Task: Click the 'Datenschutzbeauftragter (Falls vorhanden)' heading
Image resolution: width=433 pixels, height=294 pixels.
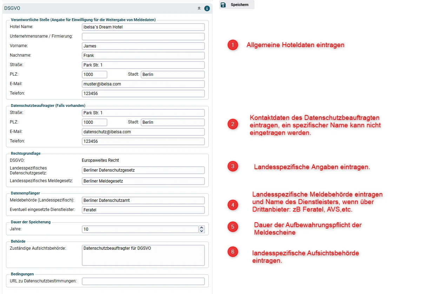Action: (48, 106)
